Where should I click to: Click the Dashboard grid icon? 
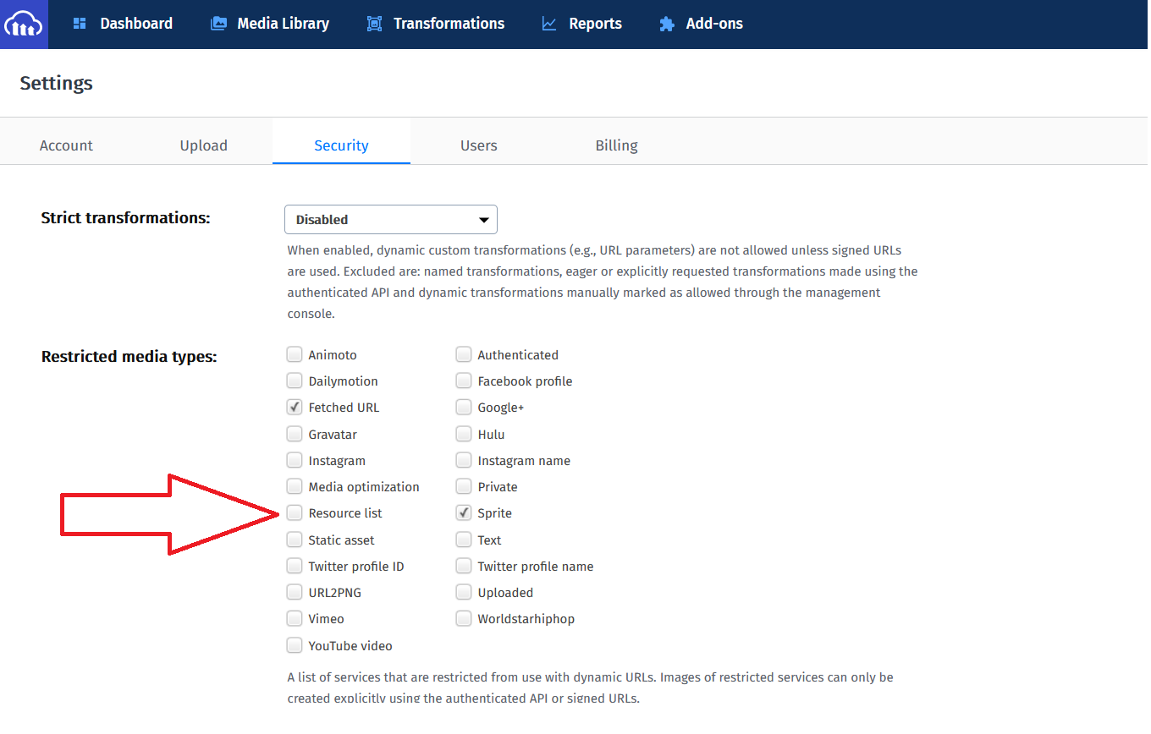coord(80,24)
